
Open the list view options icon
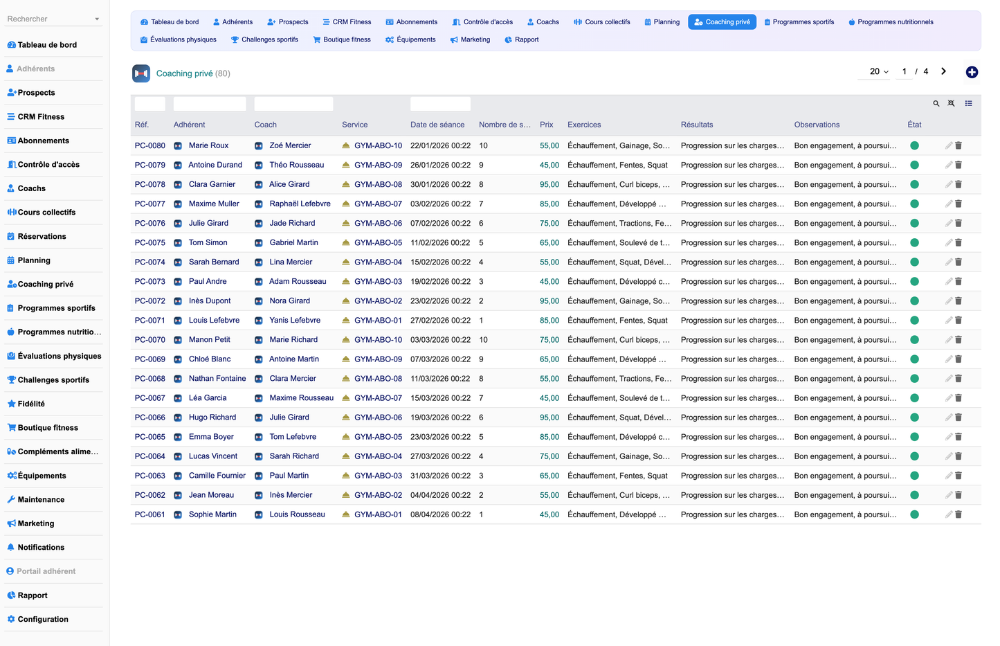969,103
